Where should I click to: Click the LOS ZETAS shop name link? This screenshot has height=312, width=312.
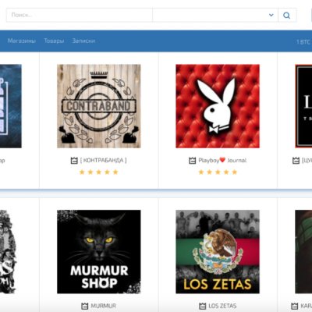222,306
